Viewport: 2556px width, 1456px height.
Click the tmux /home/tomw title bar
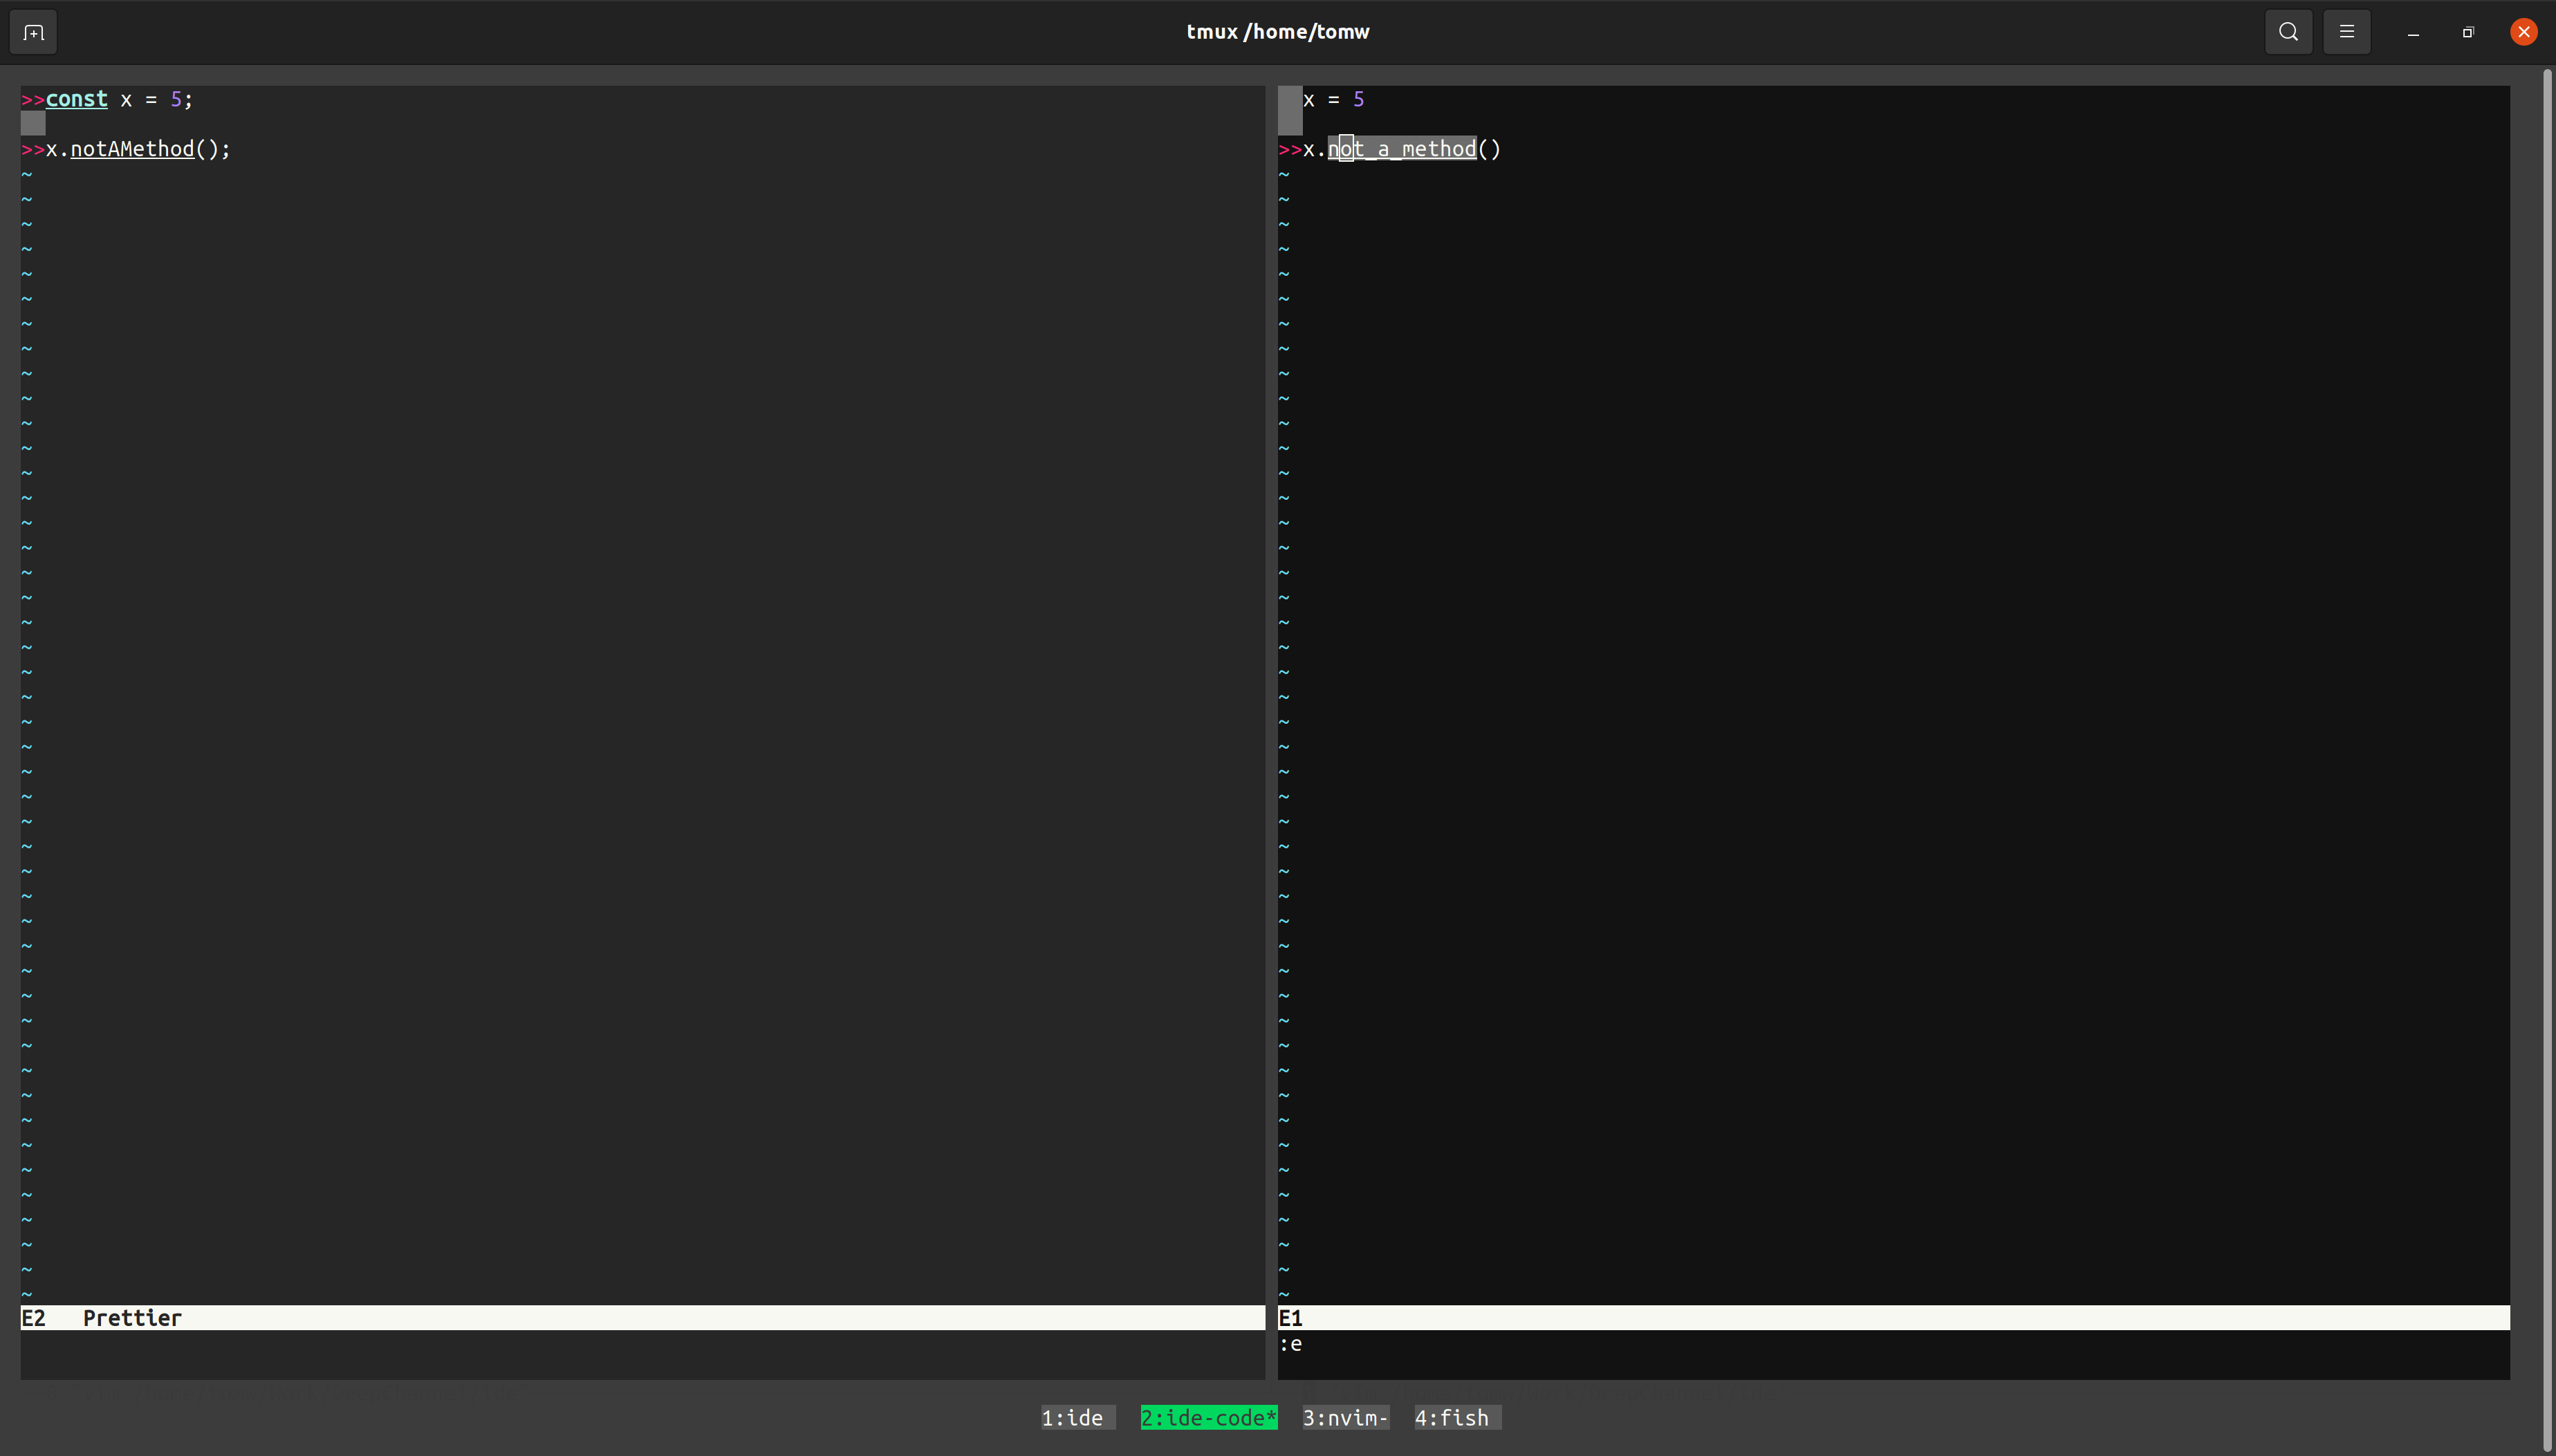pyautogui.click(x=1278, y=31)
